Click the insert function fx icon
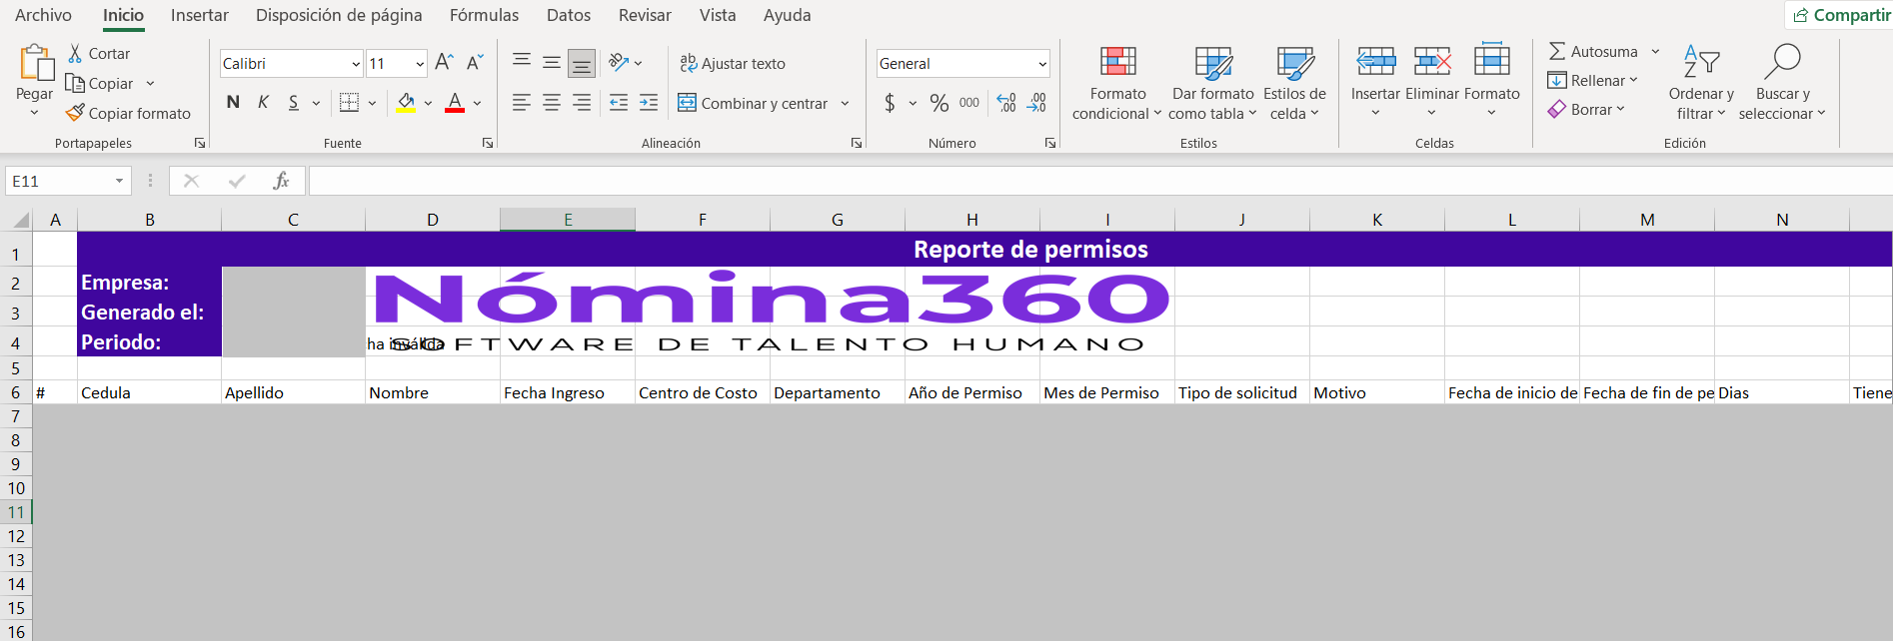This screenshot has width=1893, height=641. [x=282, y=181]
